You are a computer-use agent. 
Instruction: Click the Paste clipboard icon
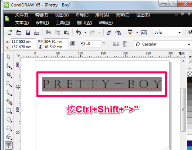66,32
